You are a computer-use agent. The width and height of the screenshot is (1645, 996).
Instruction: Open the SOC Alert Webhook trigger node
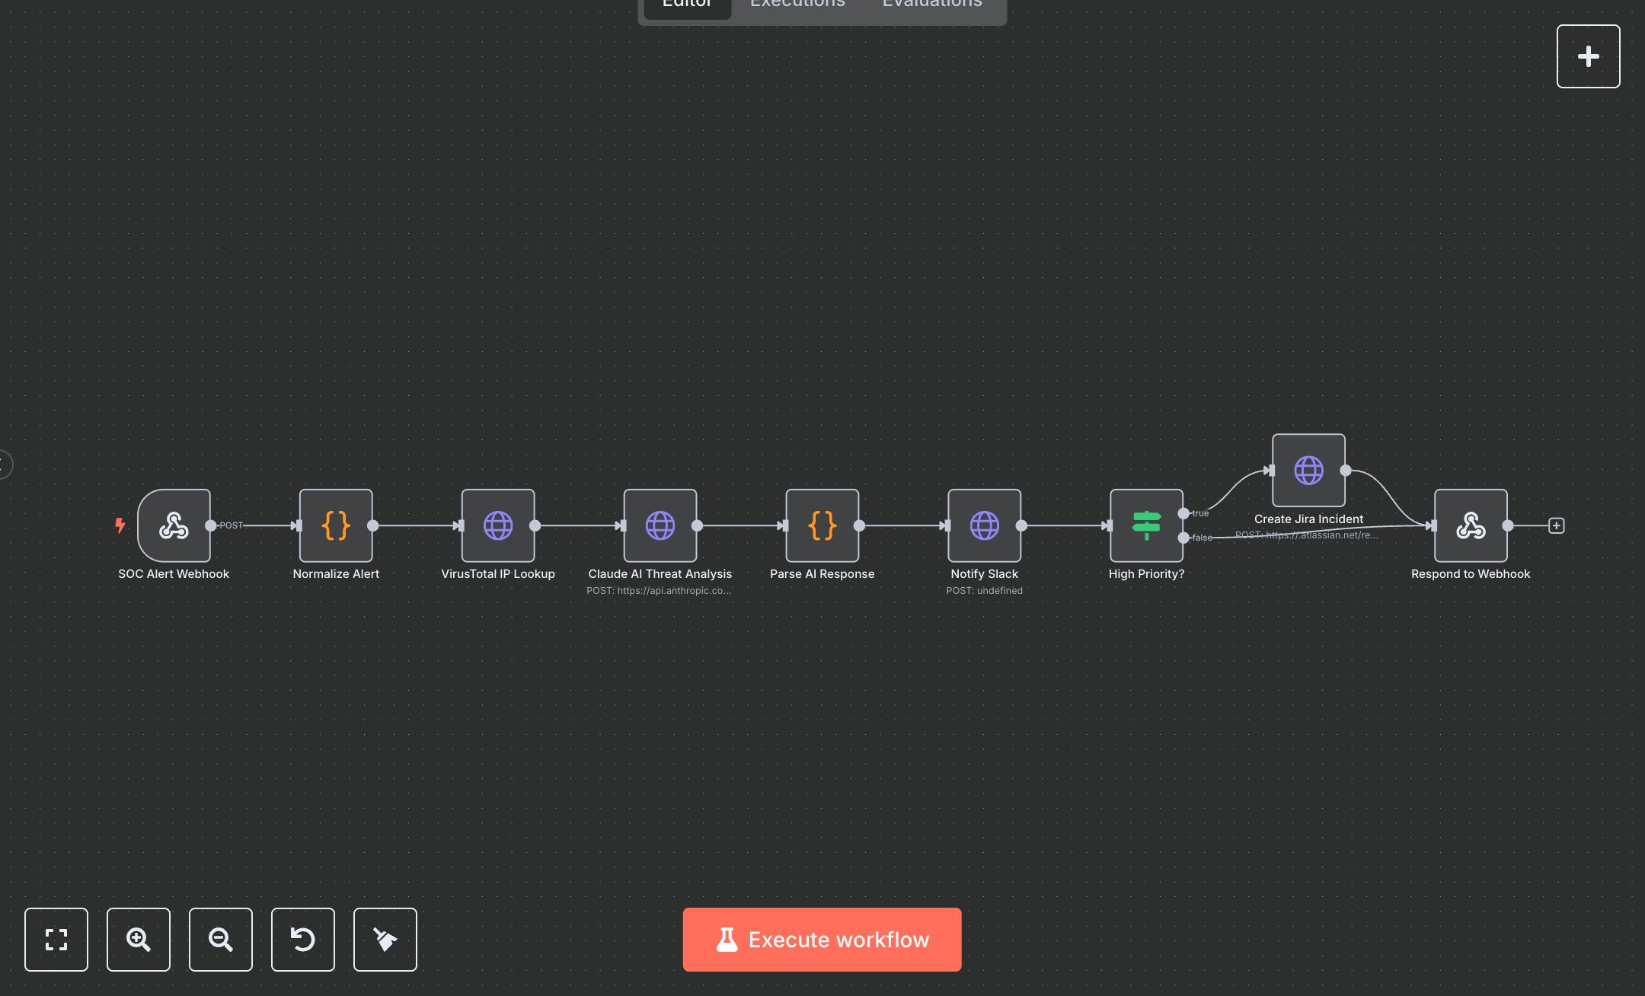[174, 525]
